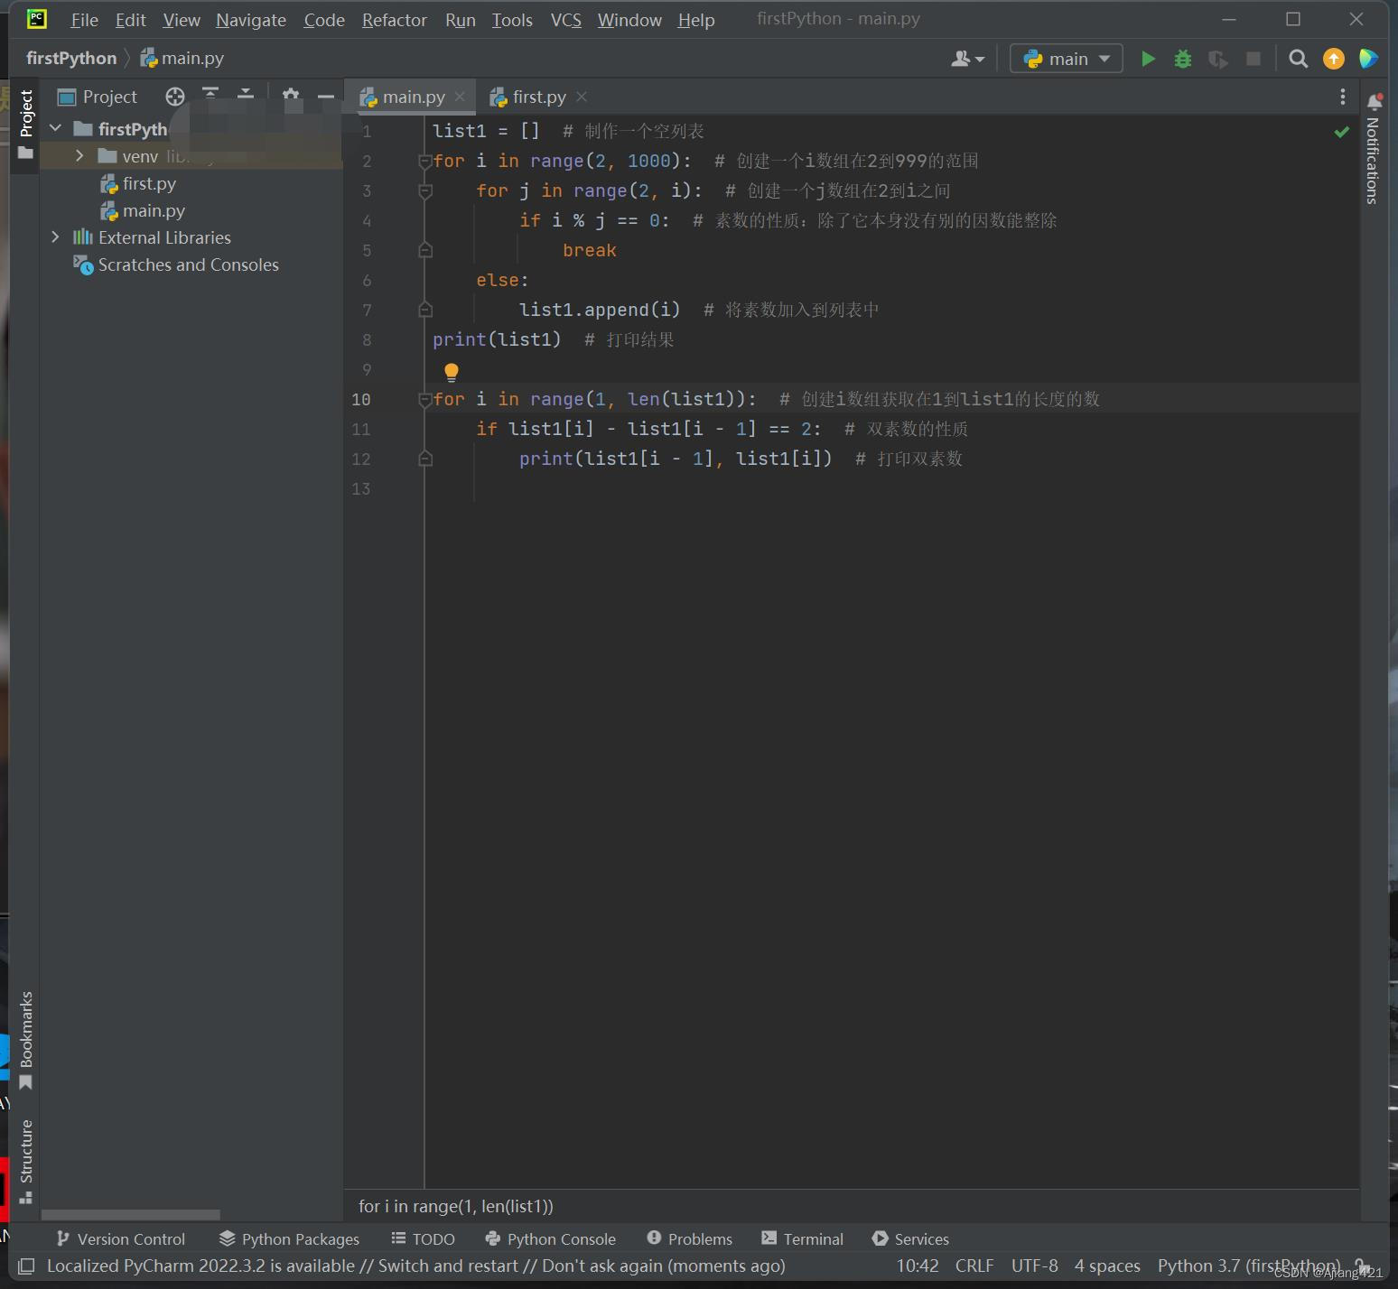Viewport: 1398px width, 1289px height.
Task: Expand the venv folder in Project tree
Action: point(79,155)
